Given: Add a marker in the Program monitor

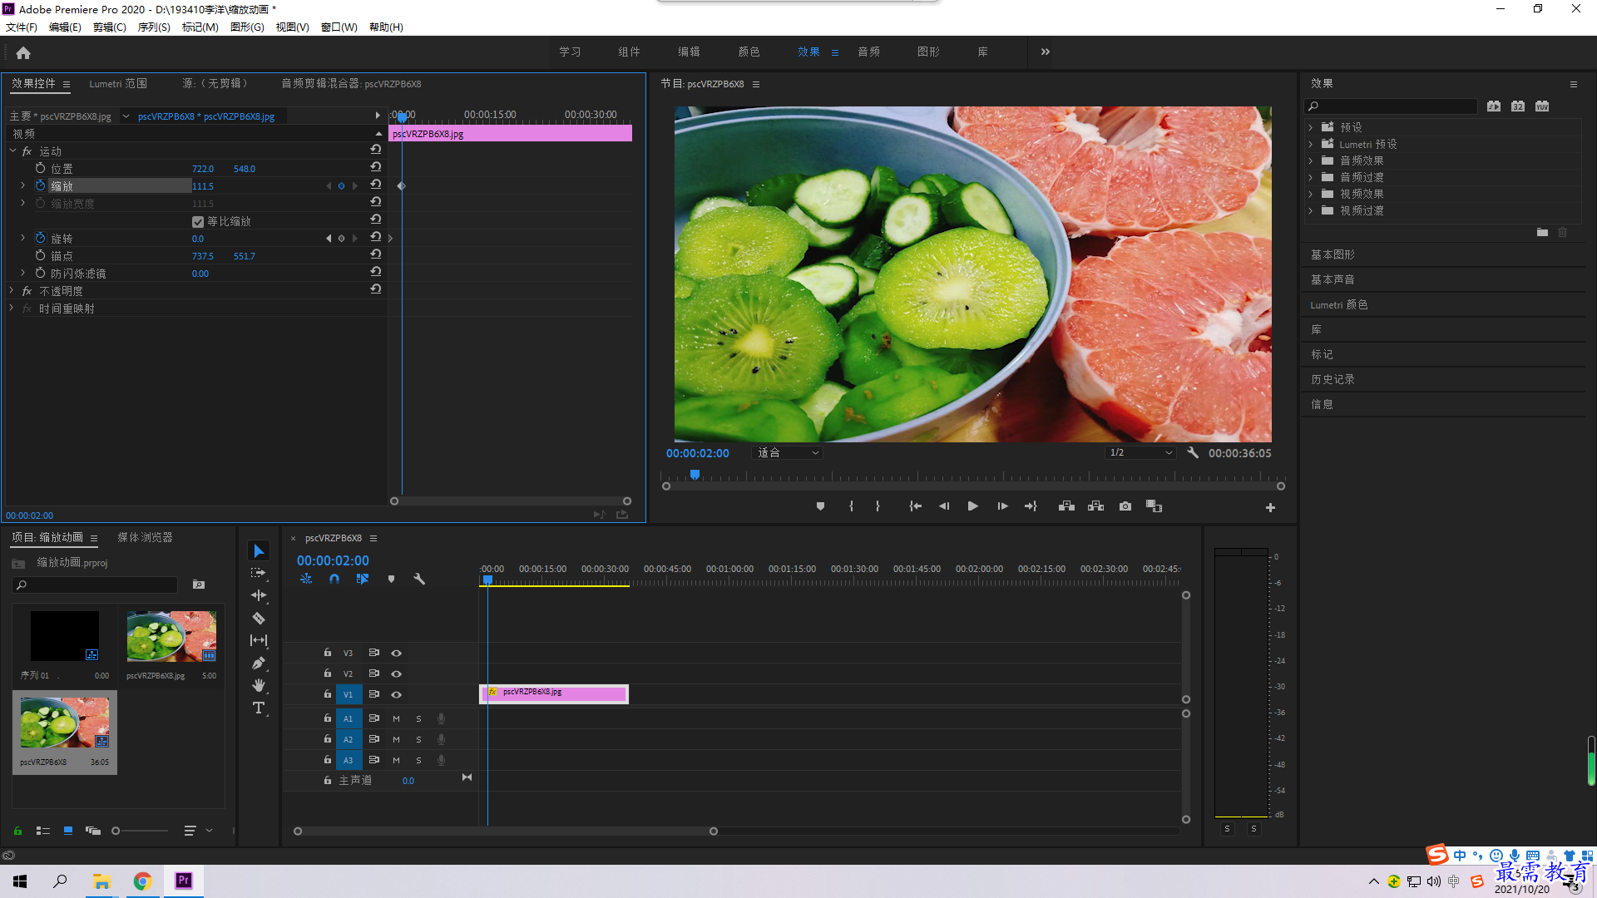Looking at the screenshot, I should point(820,506).
